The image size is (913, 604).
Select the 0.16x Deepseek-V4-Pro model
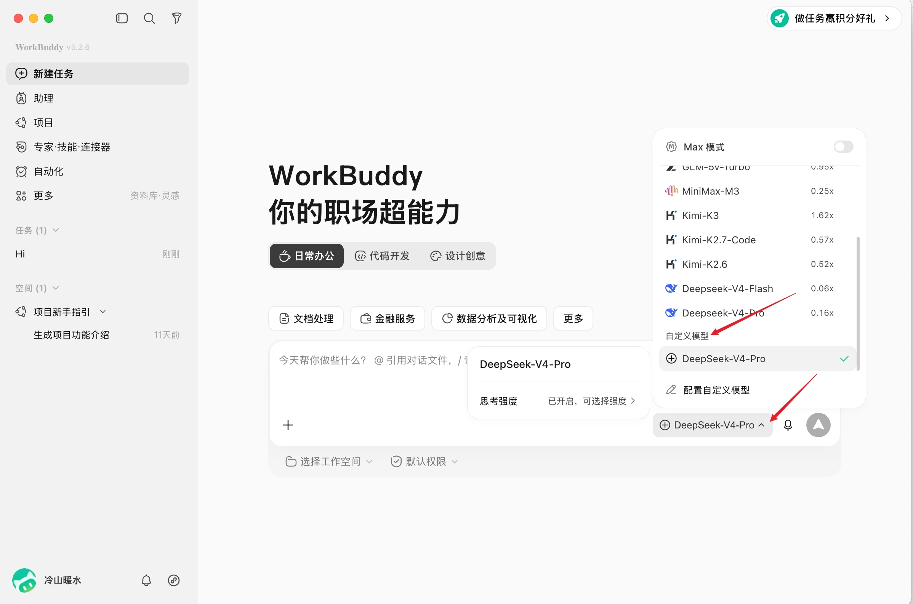(x=758, y=312)
